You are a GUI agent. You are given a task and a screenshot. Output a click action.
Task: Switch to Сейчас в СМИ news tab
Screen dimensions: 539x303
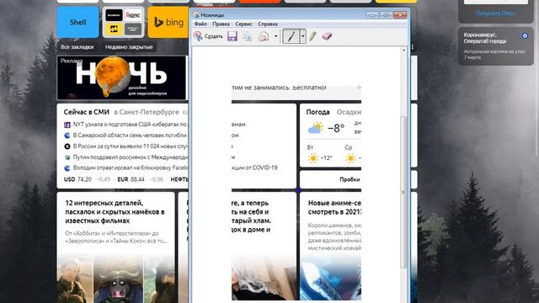(x=86, y=112)
